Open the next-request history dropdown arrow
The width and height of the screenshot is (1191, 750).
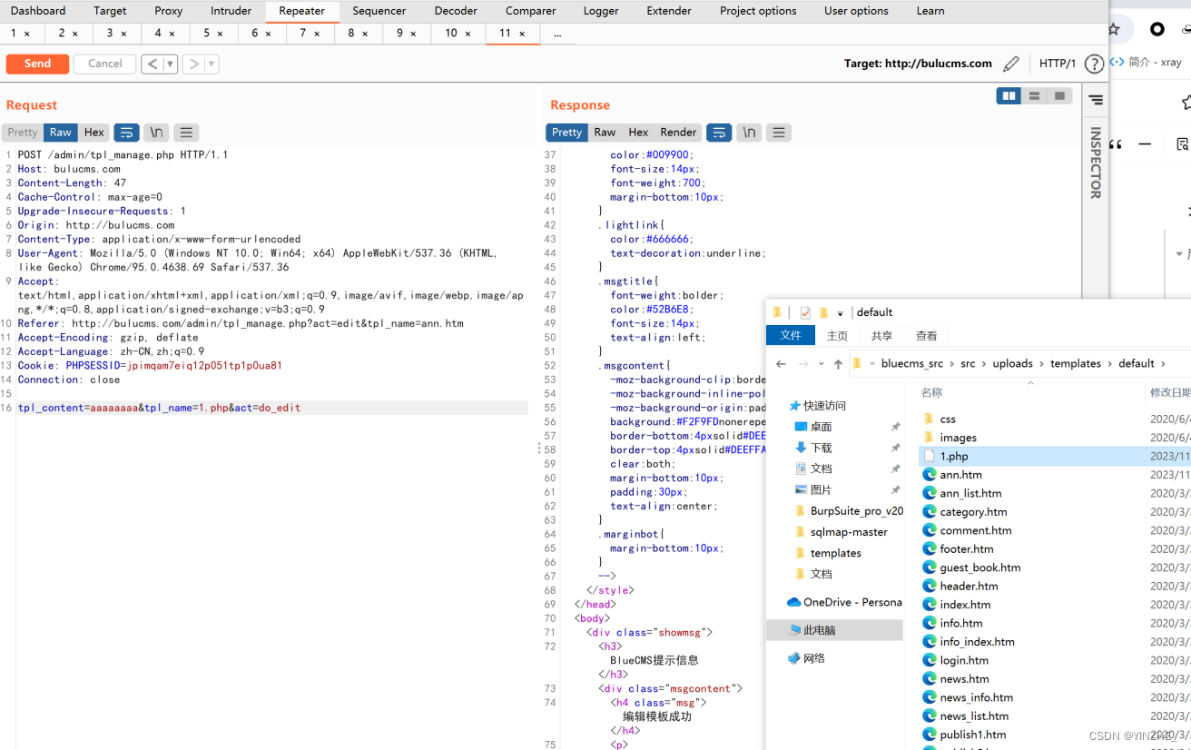point(212,64)
